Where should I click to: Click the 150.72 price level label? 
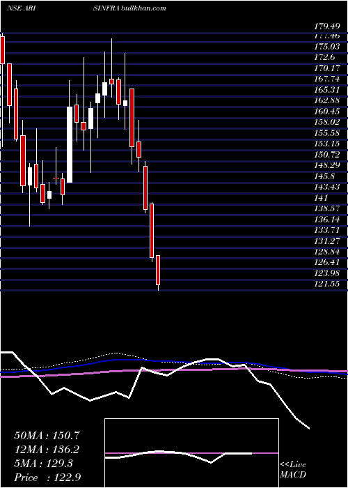pyautogui.click(x=327, y=154)
